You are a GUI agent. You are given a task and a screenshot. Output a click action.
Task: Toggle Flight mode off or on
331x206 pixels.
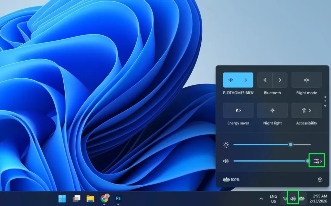[x=306, y=80]
